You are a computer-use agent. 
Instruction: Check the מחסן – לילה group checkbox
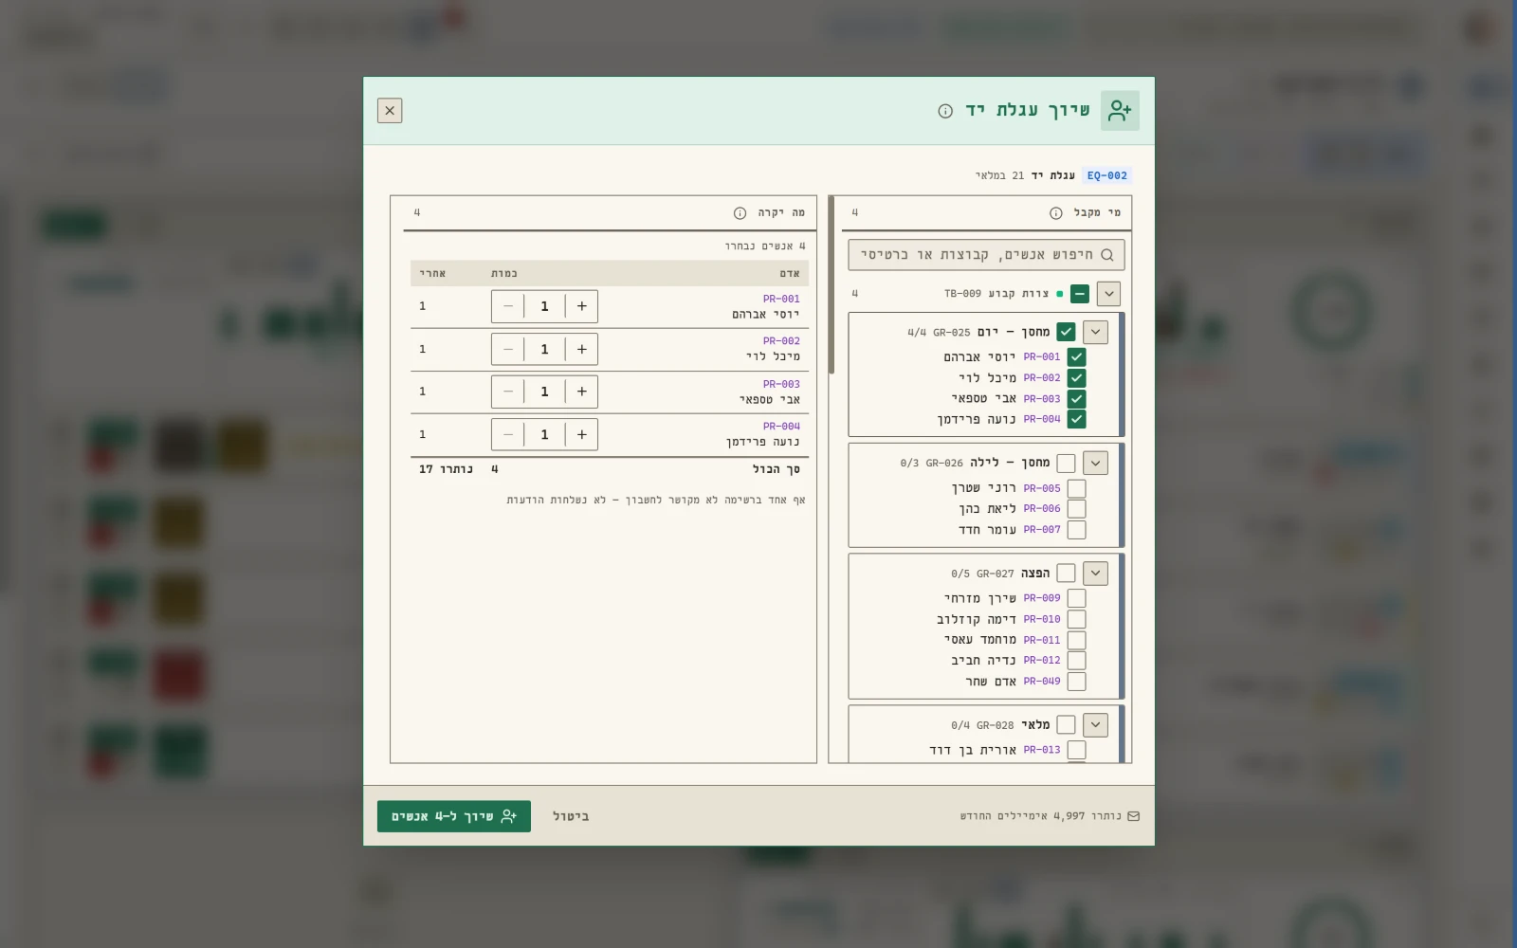point(1067,464)
